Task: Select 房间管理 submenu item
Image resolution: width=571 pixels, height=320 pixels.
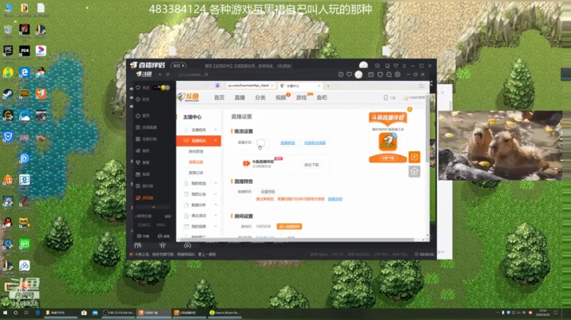Action: (196, 151)
